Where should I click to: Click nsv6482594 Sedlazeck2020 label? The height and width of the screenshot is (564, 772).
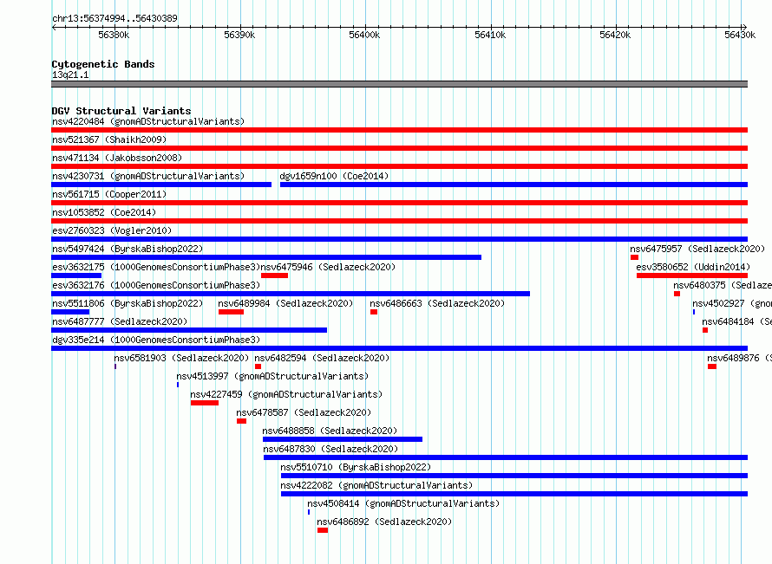click(x=322, y=358)
